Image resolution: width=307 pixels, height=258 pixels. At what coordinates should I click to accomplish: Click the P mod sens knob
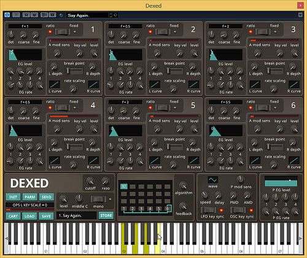[x=241, y=179]
